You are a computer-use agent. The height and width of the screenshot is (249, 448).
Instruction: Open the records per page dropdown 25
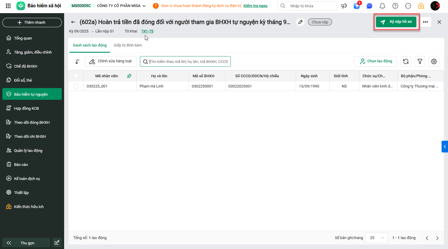point(377,238)
